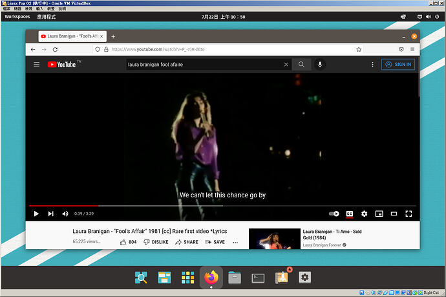Screen dimensions: 446x297
Task: Open power menu in top bar
Action: click(437, 17)
